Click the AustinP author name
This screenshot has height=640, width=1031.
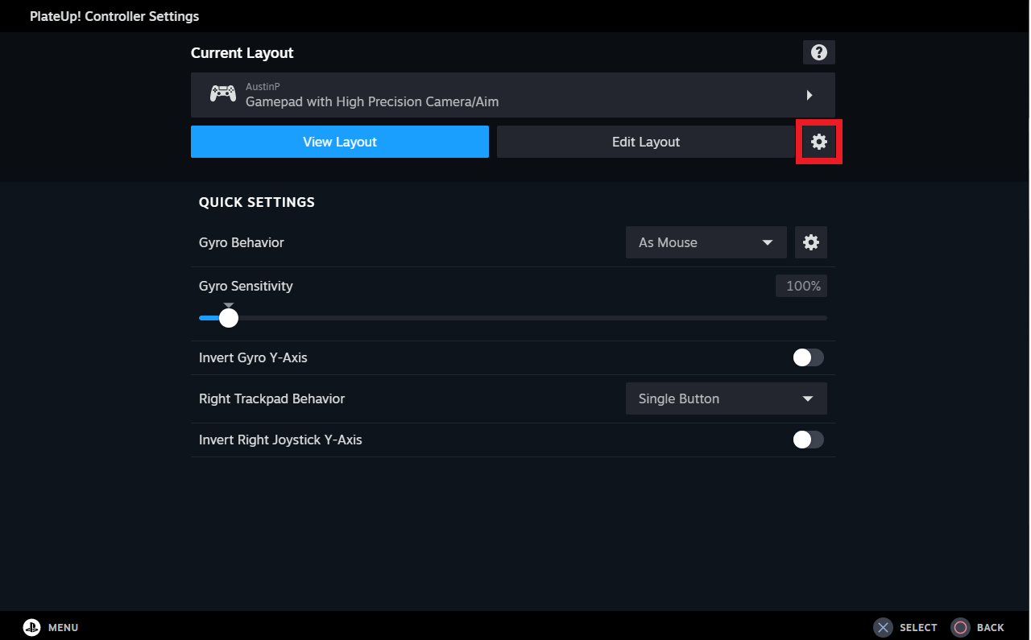263,86
